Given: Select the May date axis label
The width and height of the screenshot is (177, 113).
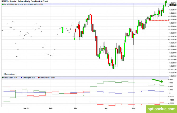Looking at the screenshot, I should point(134,108).
